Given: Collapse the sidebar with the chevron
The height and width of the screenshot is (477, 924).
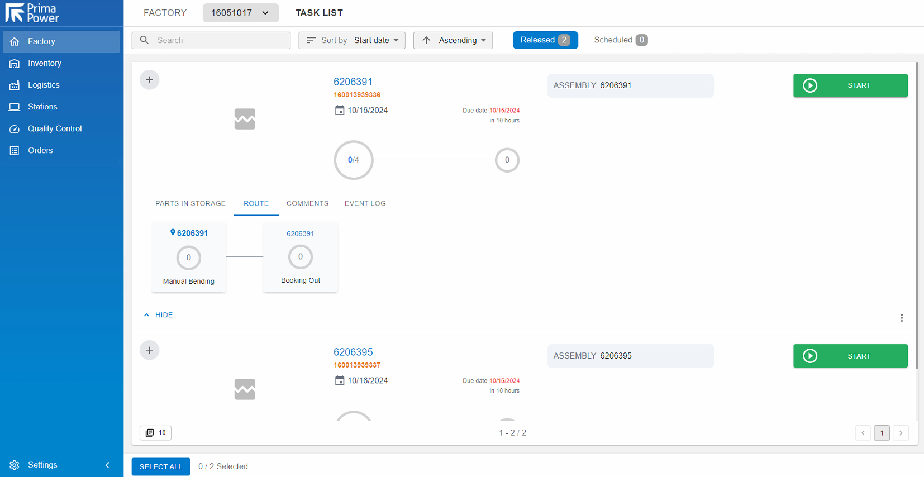Looking at the screenshot, I should tap(107, 465).
